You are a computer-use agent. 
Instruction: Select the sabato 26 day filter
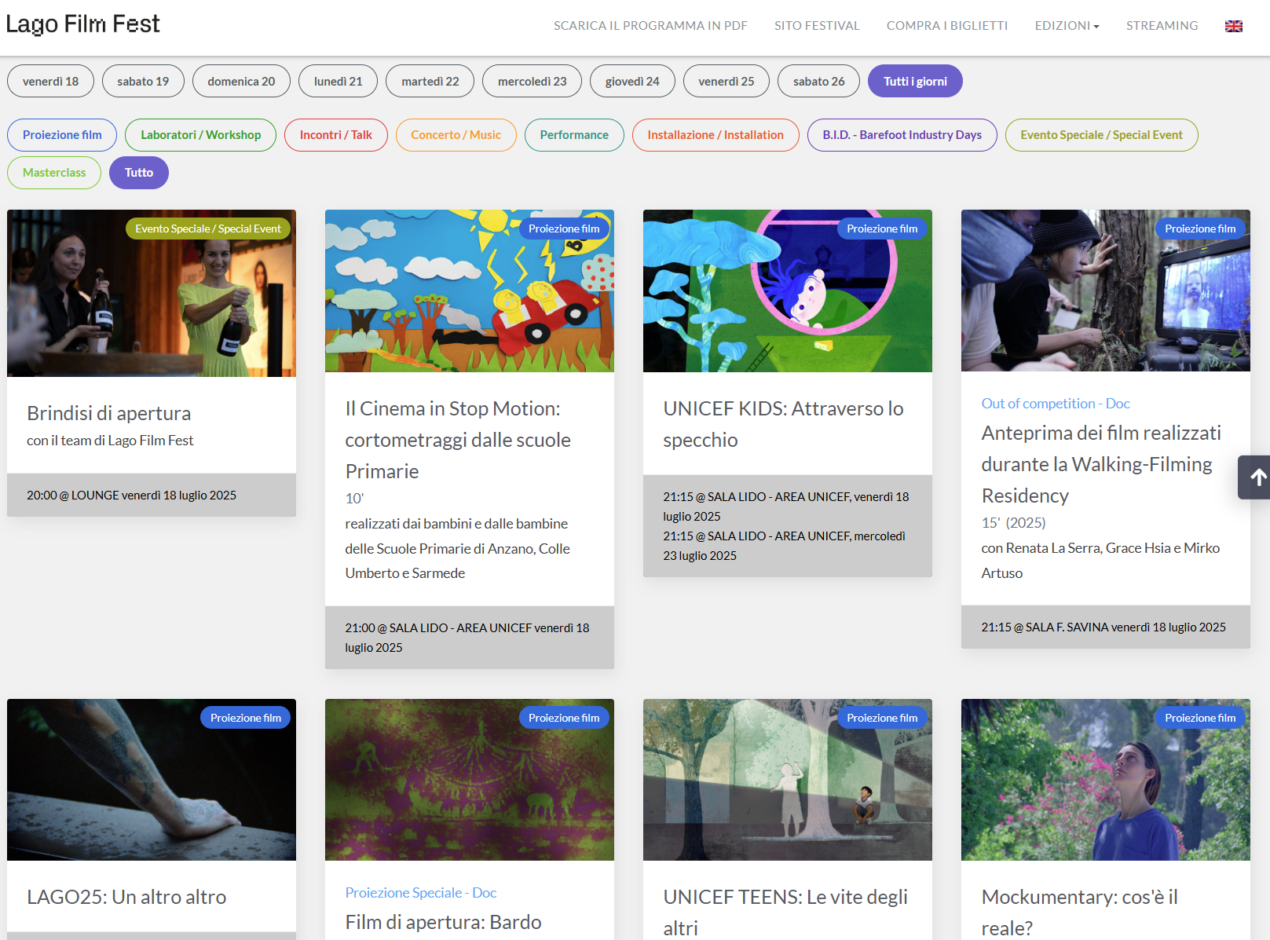point(818,81)
